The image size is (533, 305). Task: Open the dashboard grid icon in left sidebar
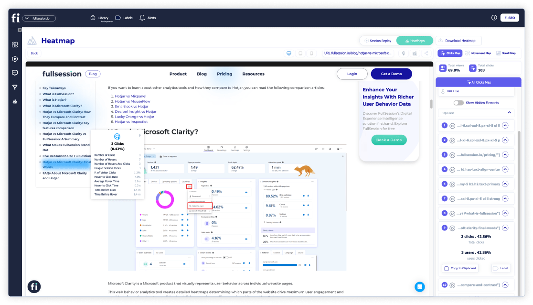click(x=15, y=44)
